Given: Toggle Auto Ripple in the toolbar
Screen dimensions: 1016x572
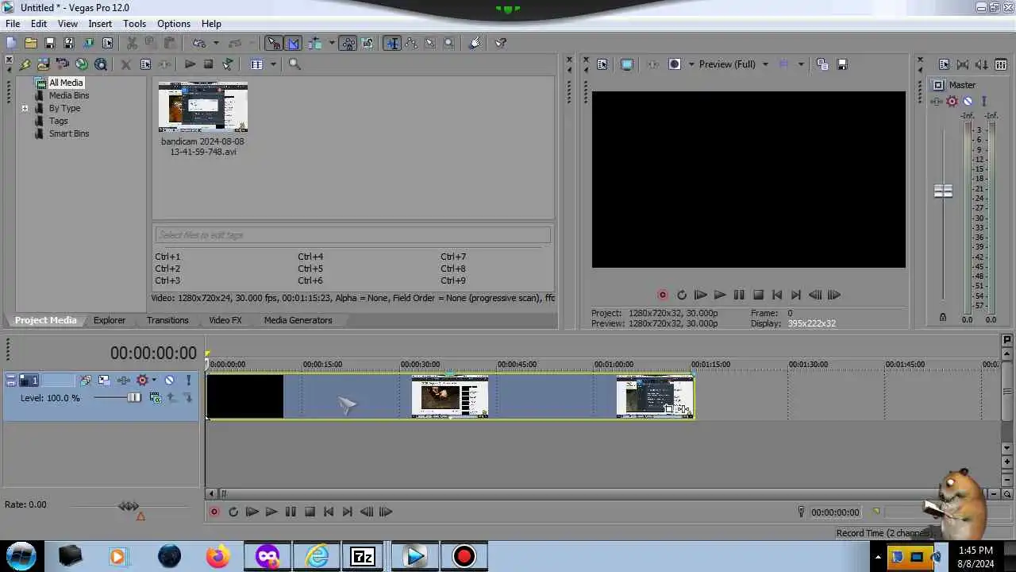Looking at the screenshot, I should tap(315, 43).
